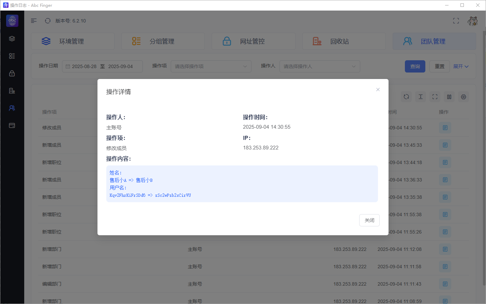Click the 售后小A => 售后小B line
Image resolution: width=486 pixels, height=304 pixels.
[131, 180]
